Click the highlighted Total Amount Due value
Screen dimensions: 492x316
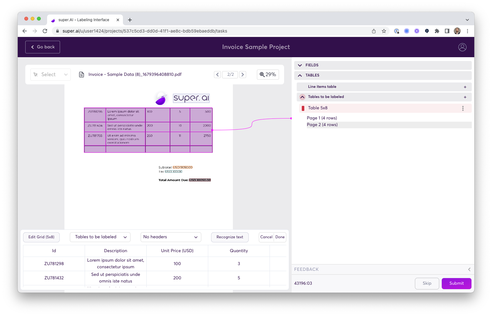[200, 180]
